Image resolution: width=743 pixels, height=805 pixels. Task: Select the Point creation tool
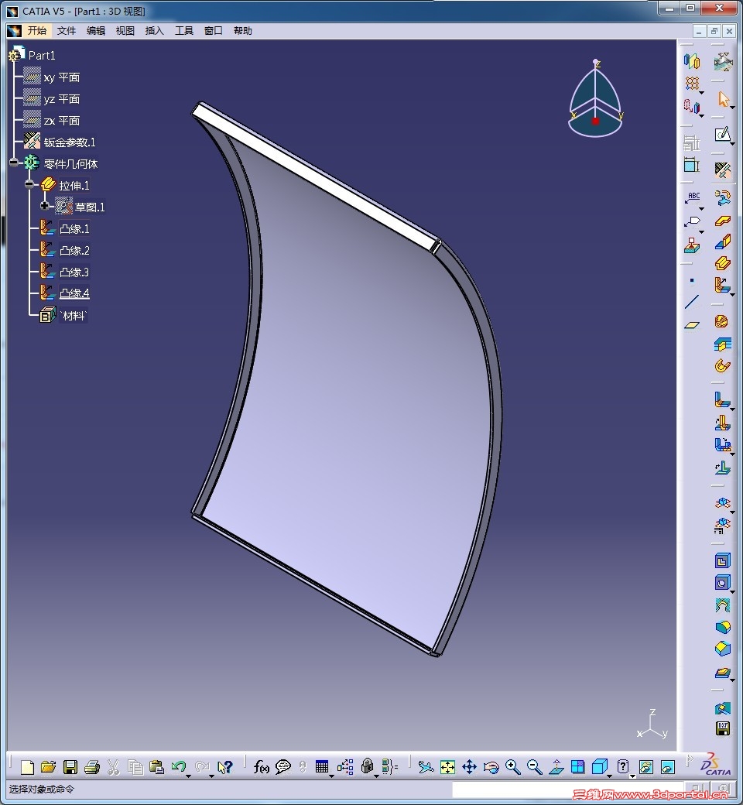click(x=692, y=280)
